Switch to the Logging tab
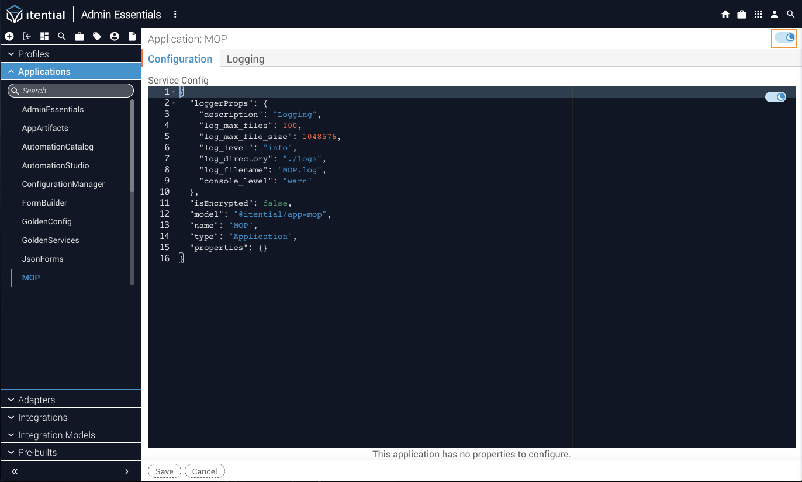802x482 pixels. point(246,59)
